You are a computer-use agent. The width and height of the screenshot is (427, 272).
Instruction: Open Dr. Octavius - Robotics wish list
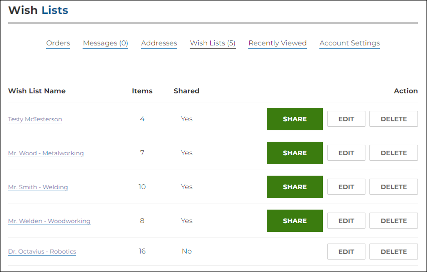[42, 252]
